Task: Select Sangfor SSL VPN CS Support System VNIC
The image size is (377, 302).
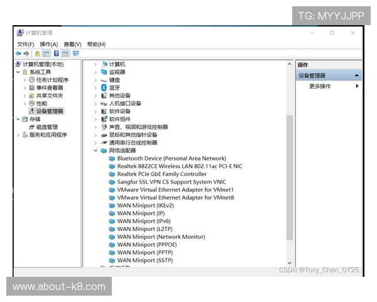Action: [172, 182]
